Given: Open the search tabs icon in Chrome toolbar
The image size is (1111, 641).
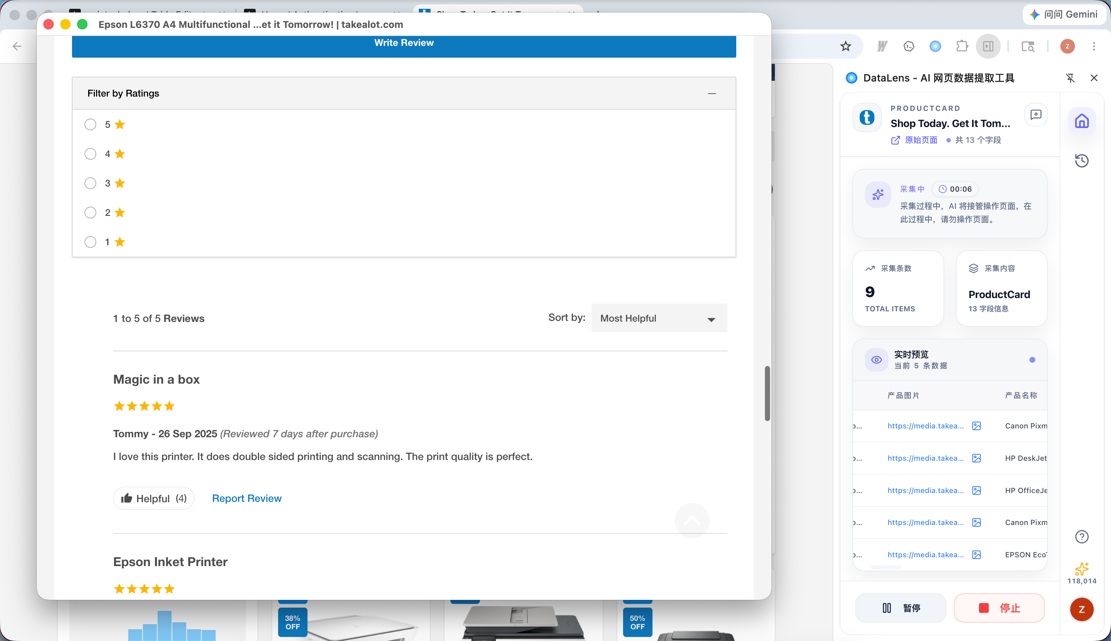Looking at the screenshot, I should coord(1028,46).
